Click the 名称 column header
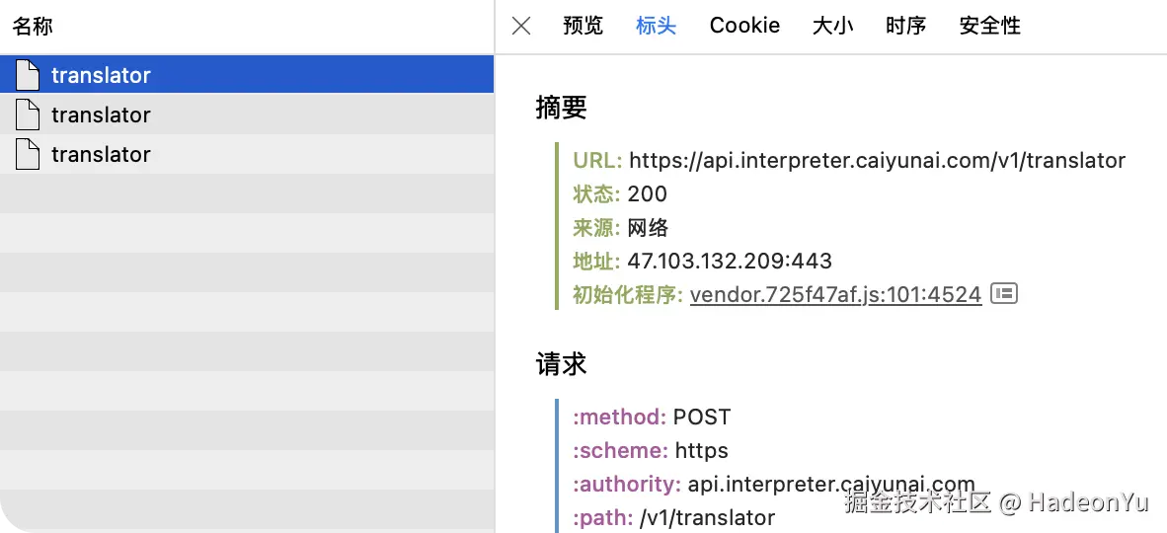 33,27
